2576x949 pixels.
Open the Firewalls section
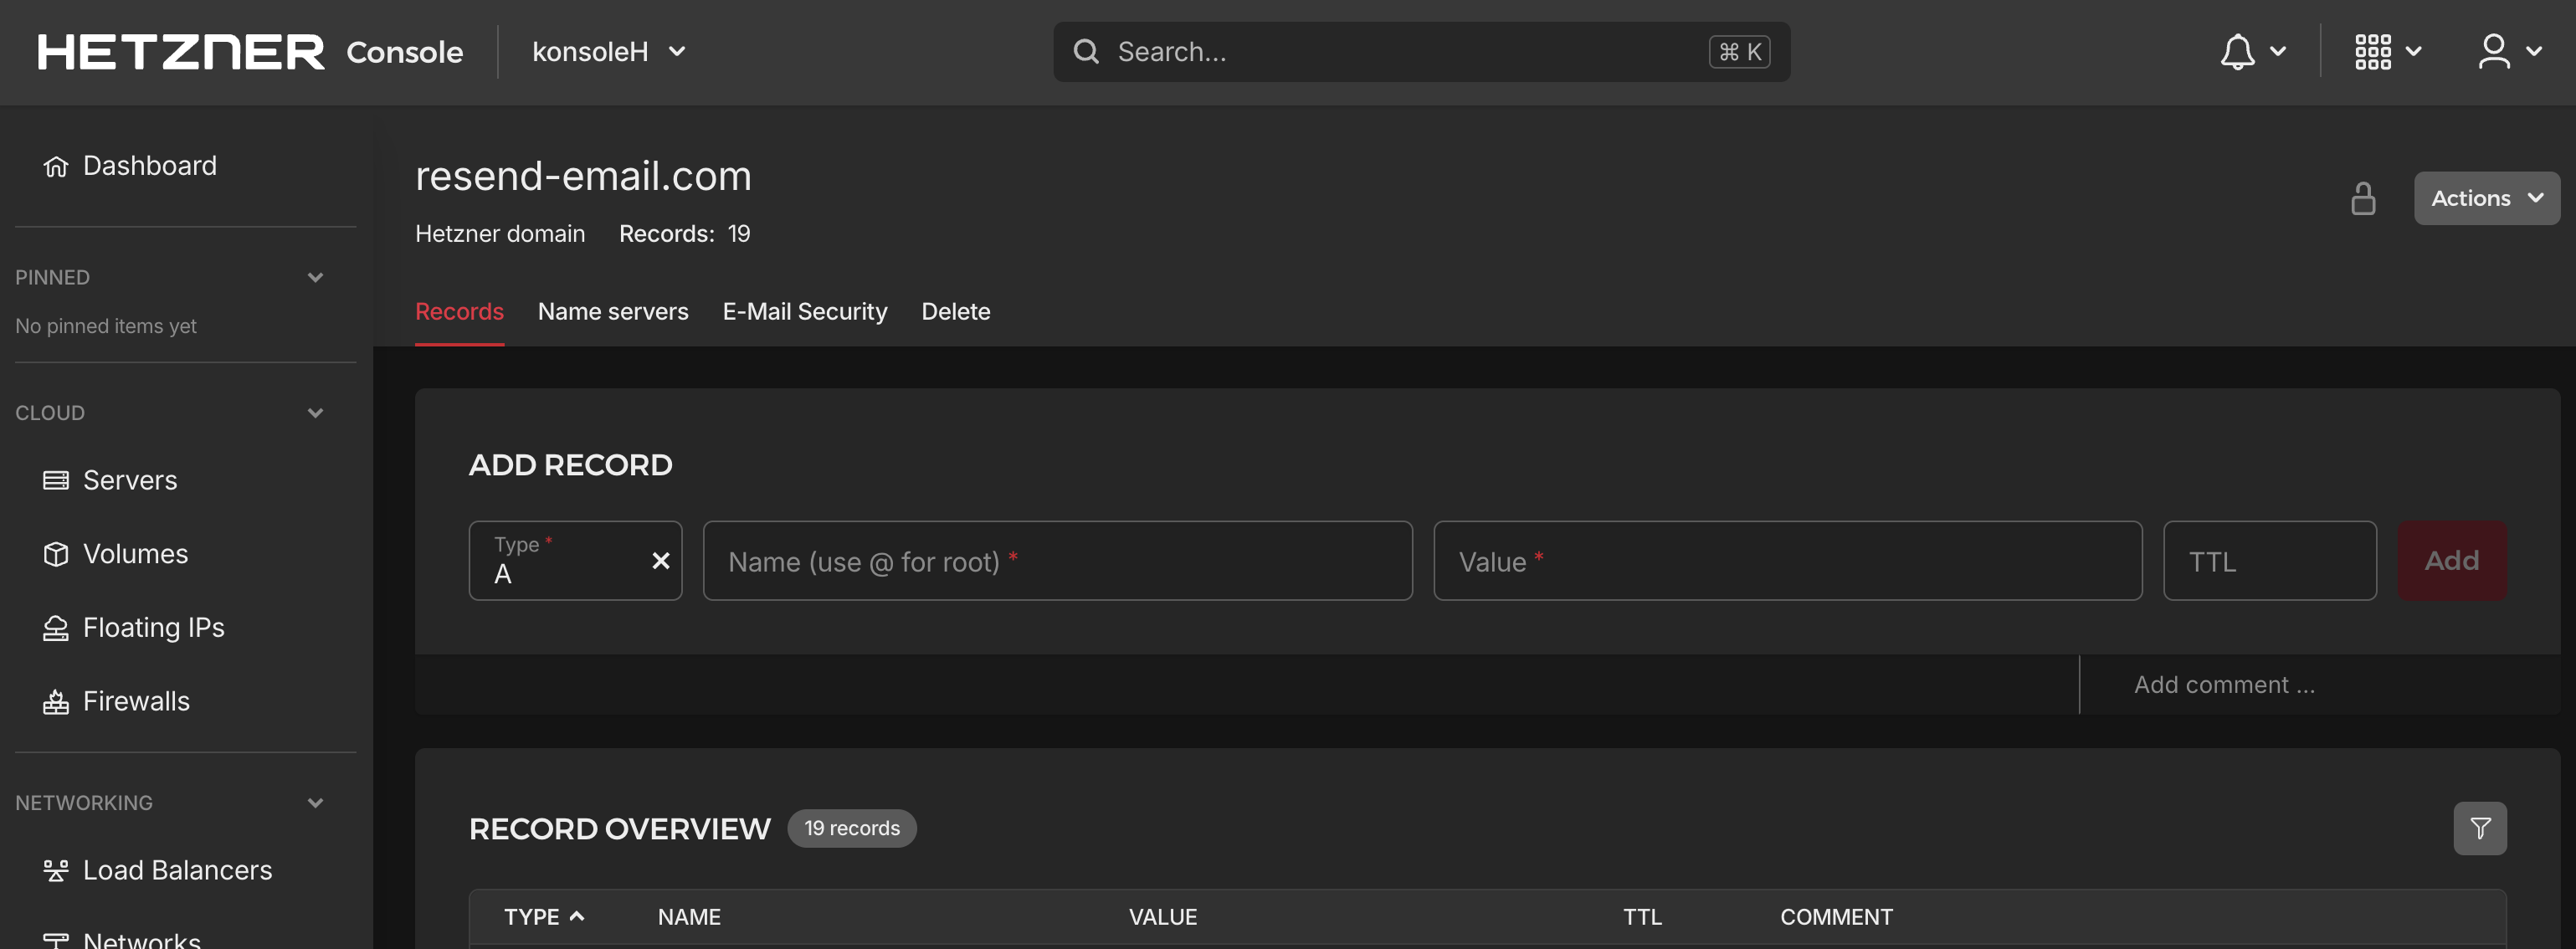[137, 700]
